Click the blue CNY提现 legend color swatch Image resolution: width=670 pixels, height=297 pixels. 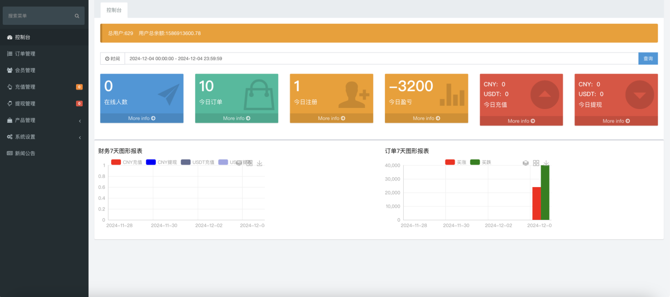pyautogui.click(x=151, y=162)
